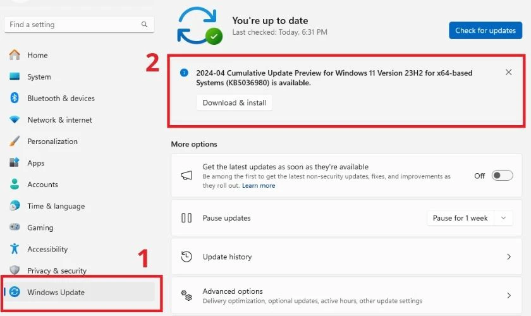
Task: Open Time & language settings
Action: point(79,206)
